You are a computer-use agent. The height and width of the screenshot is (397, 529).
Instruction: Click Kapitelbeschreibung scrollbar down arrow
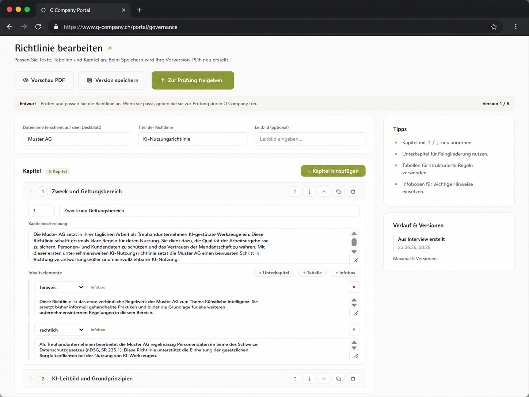354,252
